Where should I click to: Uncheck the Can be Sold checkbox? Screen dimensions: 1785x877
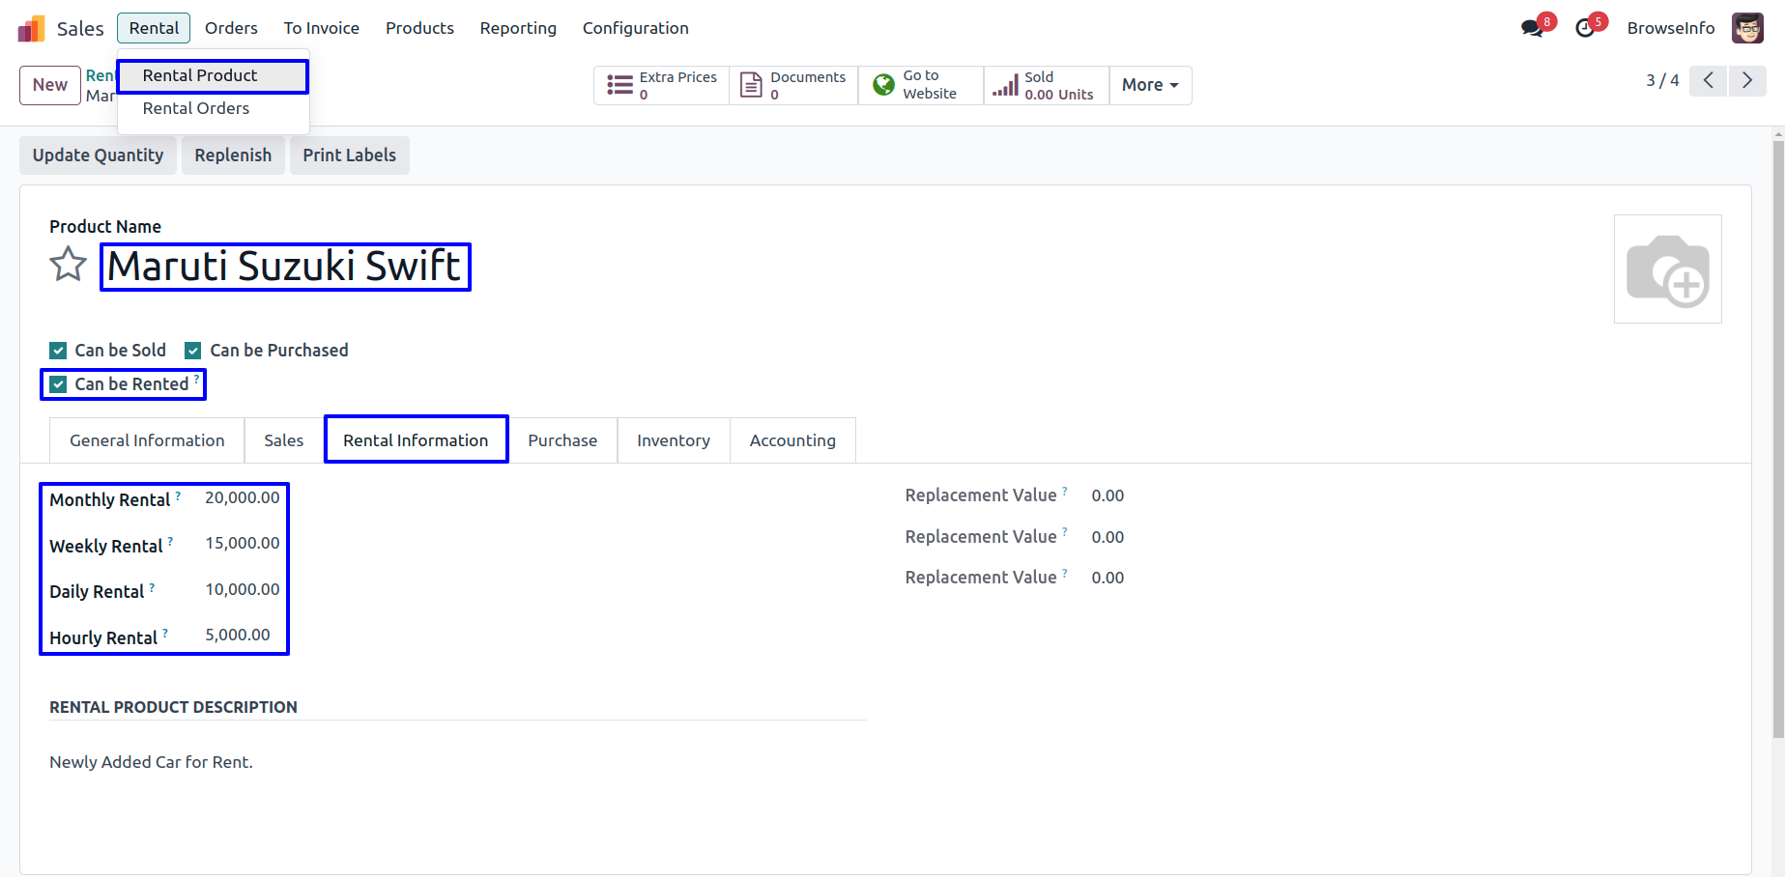pos(59,351)
